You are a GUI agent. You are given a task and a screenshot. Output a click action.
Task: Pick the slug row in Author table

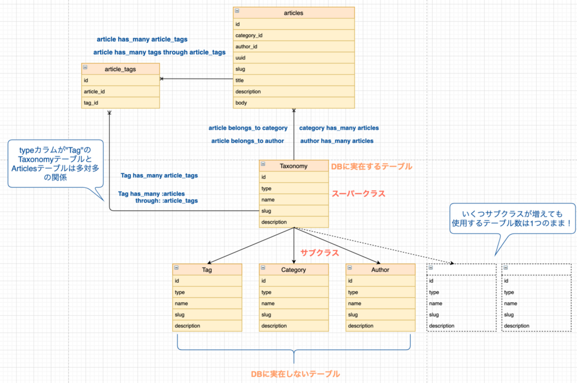coord(380,315)
